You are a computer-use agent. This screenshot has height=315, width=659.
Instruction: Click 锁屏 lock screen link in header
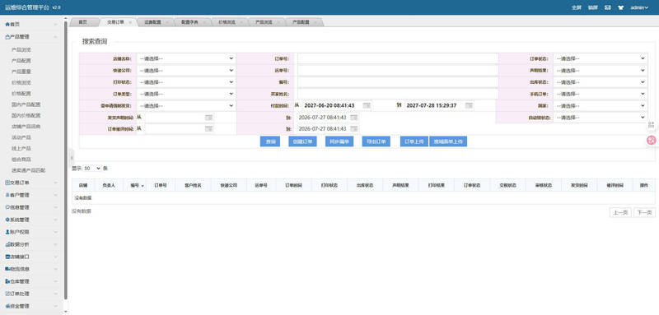[592, 7]
